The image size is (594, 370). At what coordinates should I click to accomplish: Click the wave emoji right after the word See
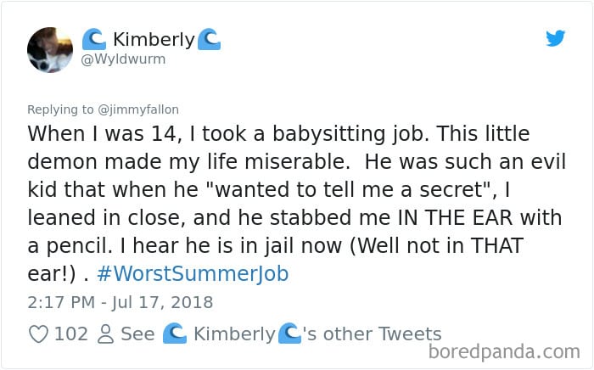click(174, 334)
